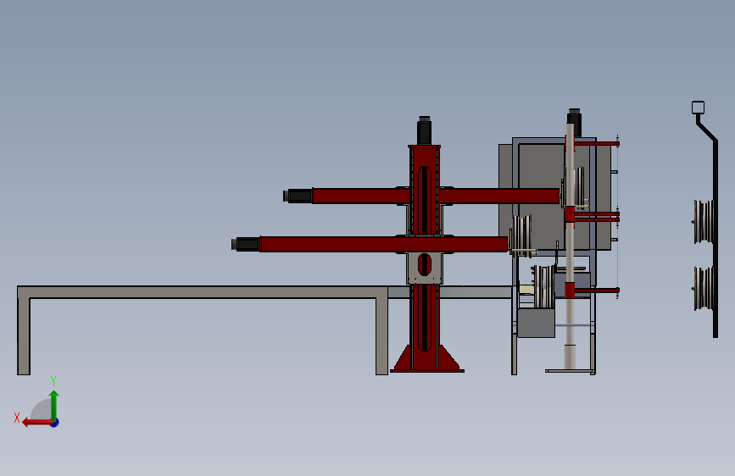The width and height of the screenshot is (735, 476).
Task: Click the green Y axis arrow on the triad
Action: click(54, 405)
